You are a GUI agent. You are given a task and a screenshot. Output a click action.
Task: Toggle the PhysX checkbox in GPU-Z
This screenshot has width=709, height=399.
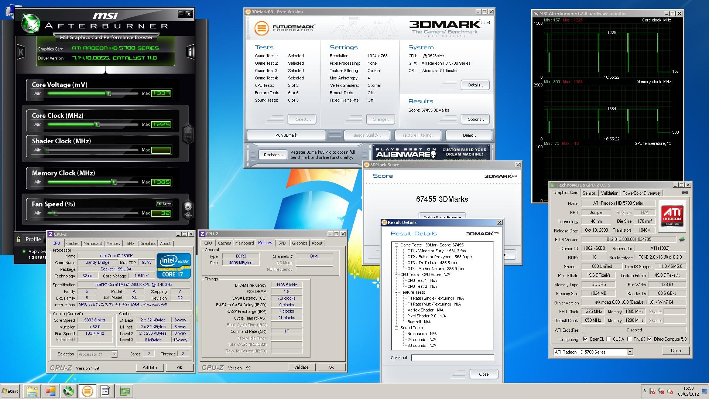tap(629, 339)
